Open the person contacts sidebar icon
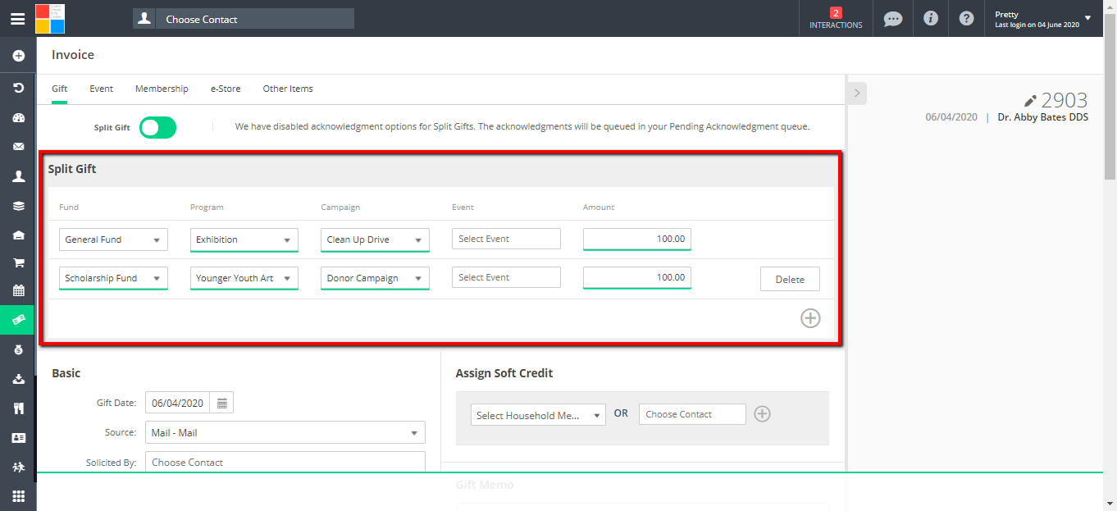Viewport: 1117px width, 511px height. point(18,176)
